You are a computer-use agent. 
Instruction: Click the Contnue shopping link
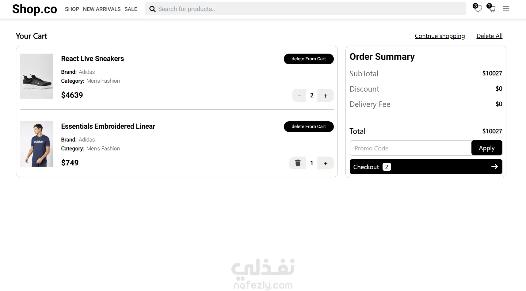440,36
